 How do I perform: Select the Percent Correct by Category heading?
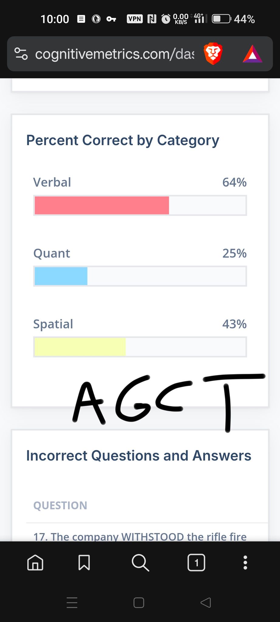click(x=123, y=141)
